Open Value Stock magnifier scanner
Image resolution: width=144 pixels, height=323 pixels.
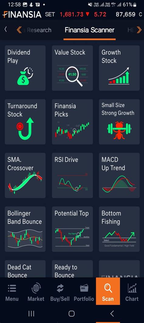pos(72,68)
